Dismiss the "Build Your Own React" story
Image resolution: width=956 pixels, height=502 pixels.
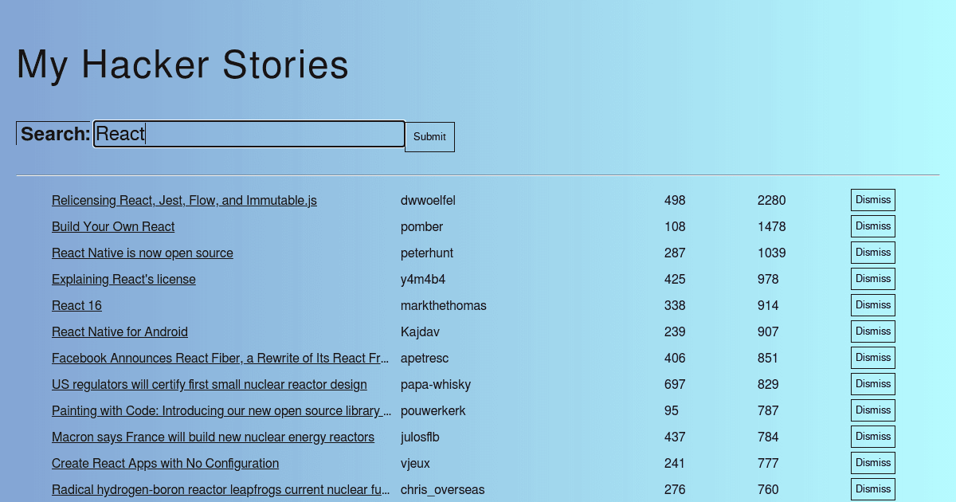pos(872,226)
